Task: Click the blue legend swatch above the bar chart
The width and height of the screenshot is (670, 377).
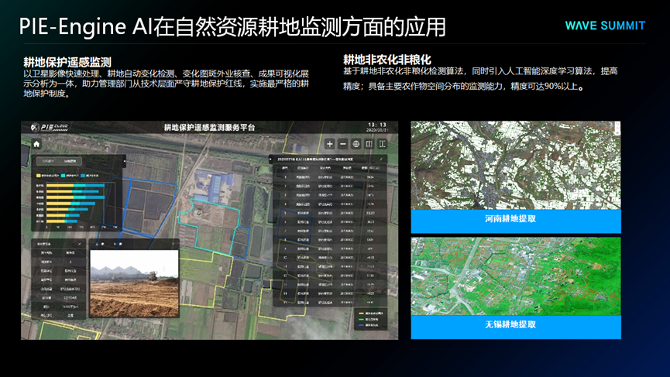Action: 84,176
